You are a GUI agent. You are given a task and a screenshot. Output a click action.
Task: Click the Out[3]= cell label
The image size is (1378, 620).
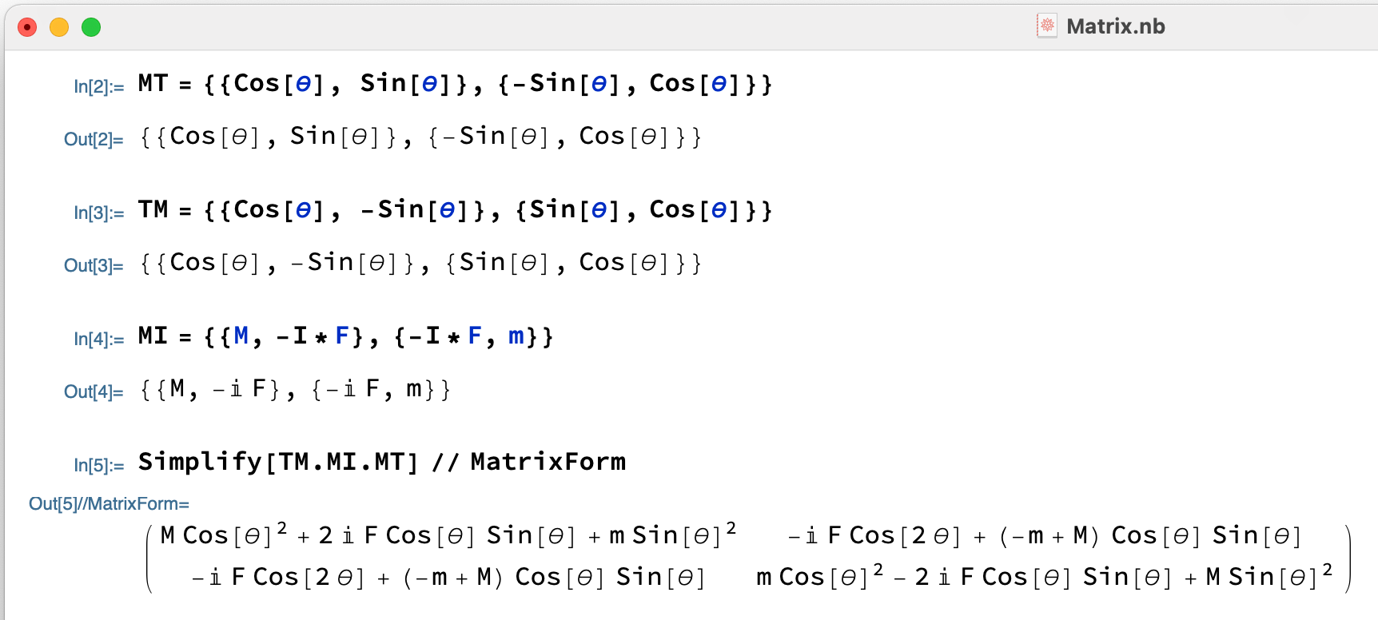[x=94, y=265]
